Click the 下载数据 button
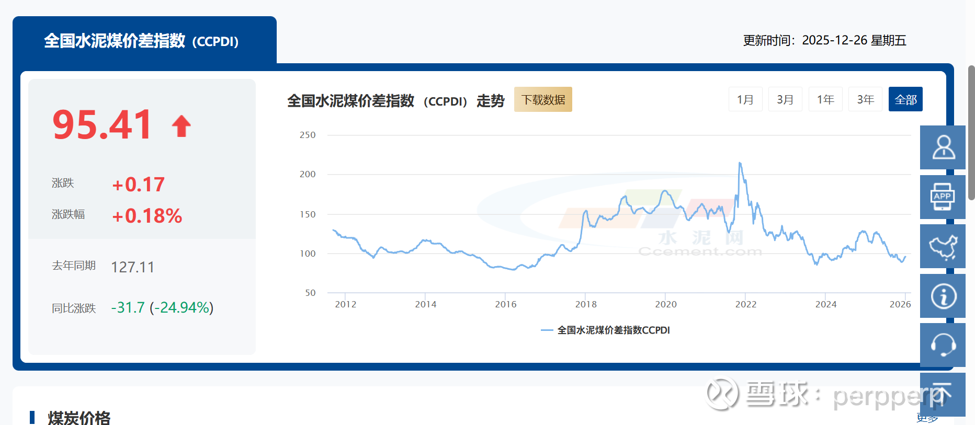975x425 pixels. pos(543,99)
